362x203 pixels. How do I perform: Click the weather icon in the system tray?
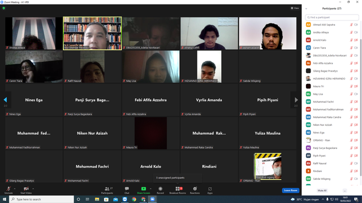pos(293,199)
